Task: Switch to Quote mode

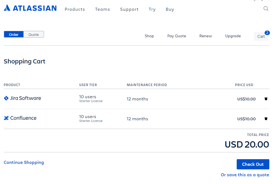Action: pos(33,34)
